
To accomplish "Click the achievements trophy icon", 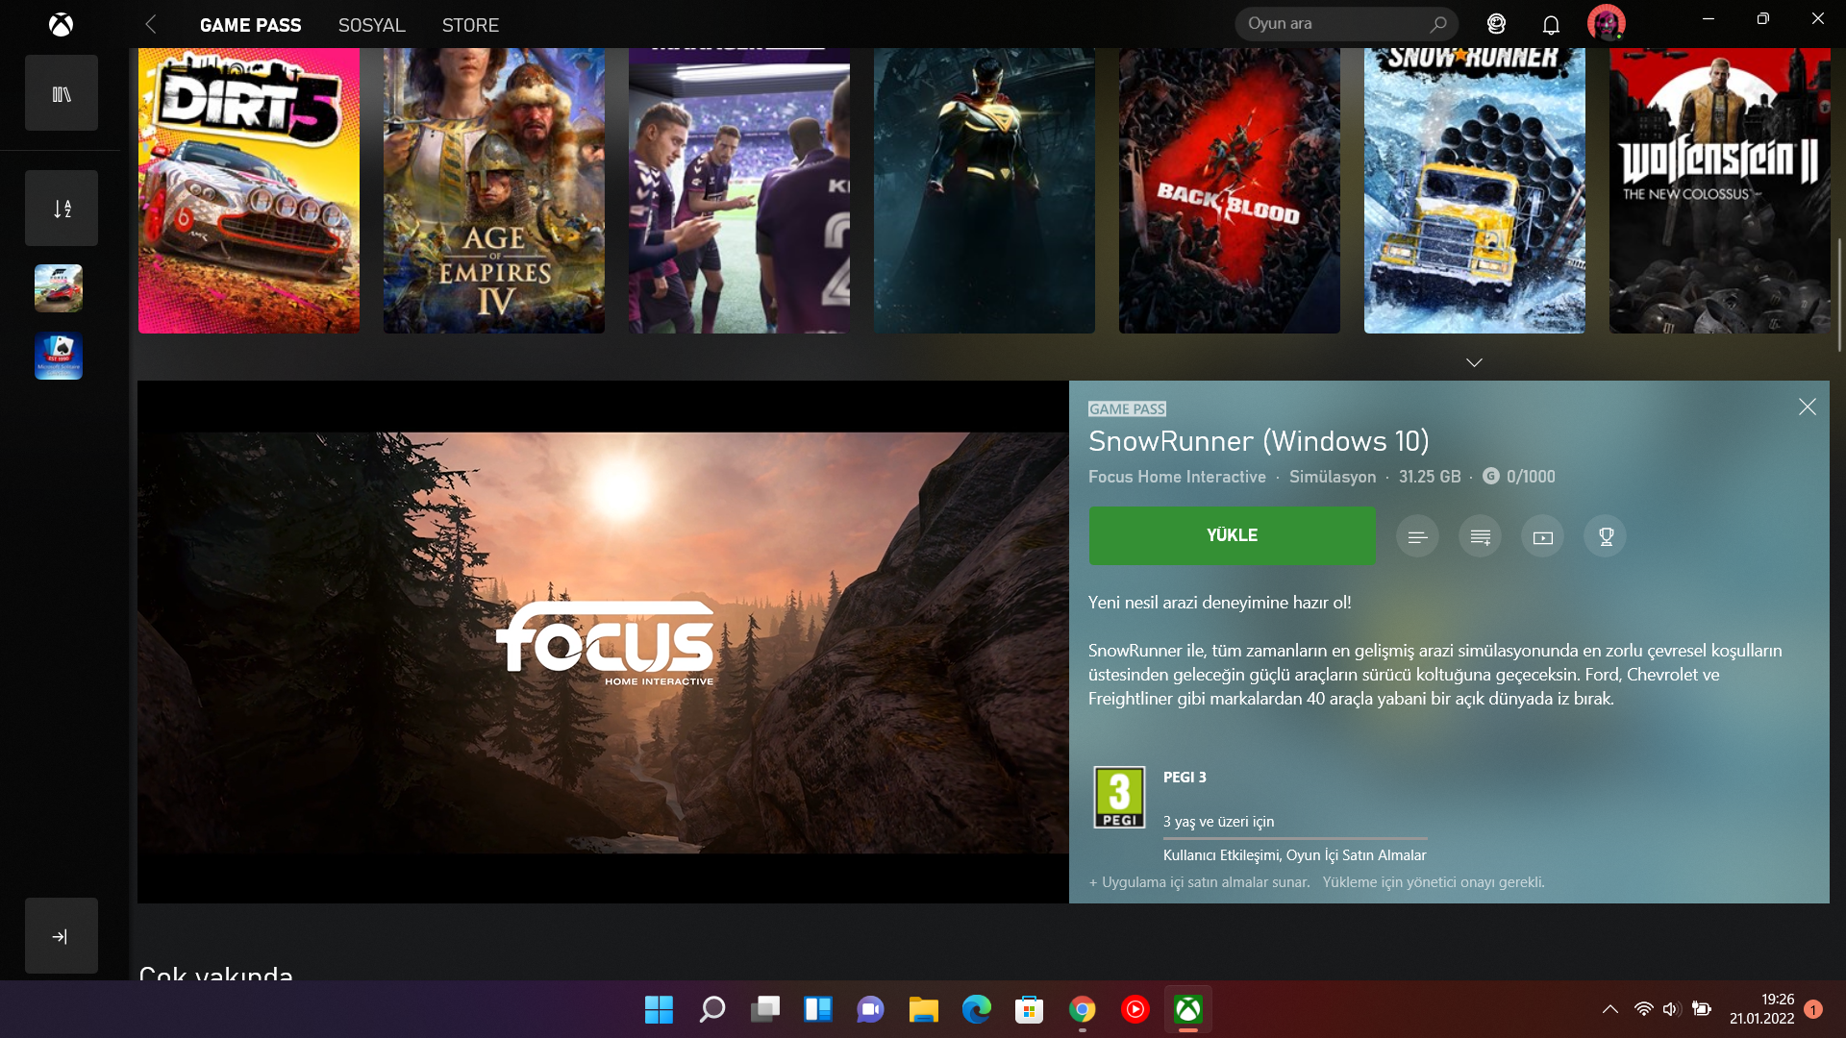I will [1605, 536].
